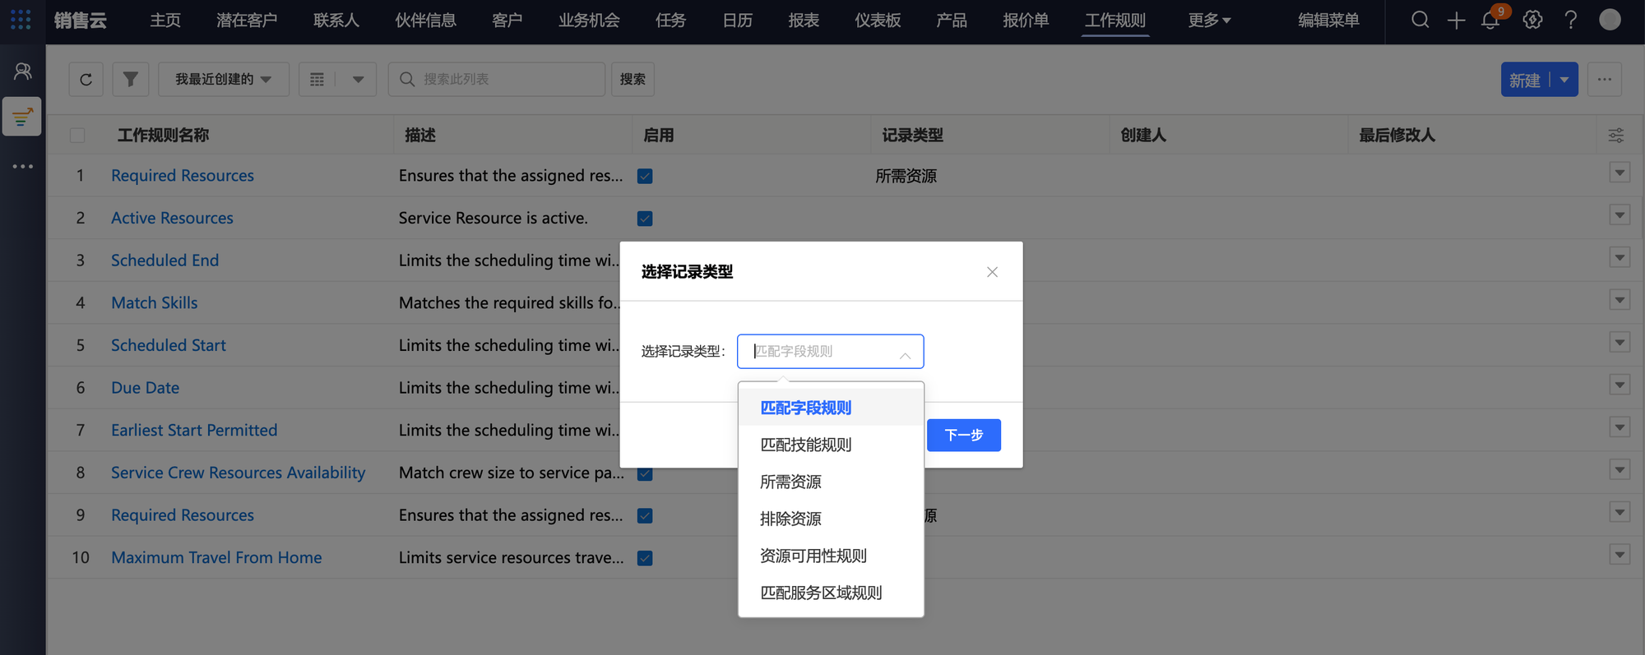Click the notification bell icon
Screen dimensions: 1645x655
pos(1490,21)
